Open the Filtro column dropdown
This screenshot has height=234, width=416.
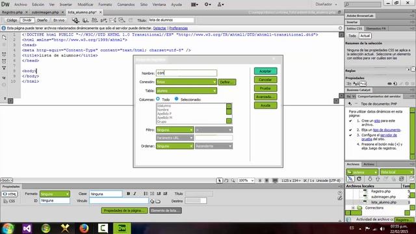175,130
